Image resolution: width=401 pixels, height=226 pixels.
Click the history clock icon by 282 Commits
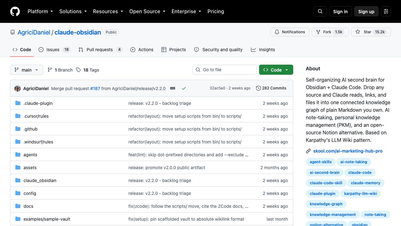pos(258,88)
